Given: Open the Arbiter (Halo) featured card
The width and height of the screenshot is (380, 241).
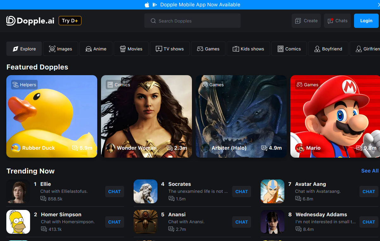Looking at the screenshot, I should point(241,116).
